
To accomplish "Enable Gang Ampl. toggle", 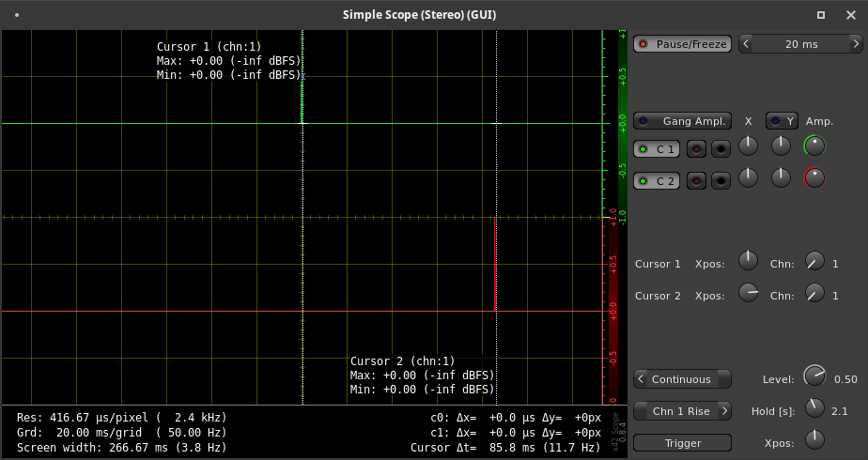I will click(682, 121).
